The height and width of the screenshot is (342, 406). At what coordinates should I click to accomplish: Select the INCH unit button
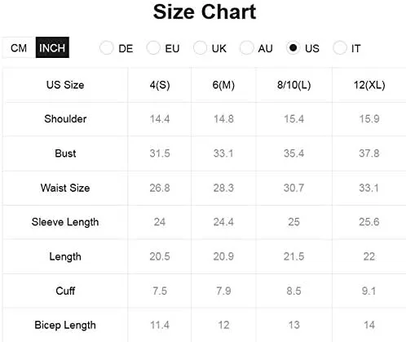pos(52,47)
